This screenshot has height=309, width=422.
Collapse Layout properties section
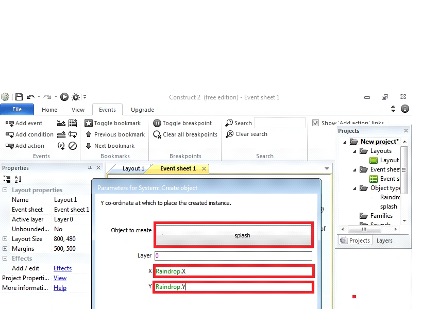point(5,190)
